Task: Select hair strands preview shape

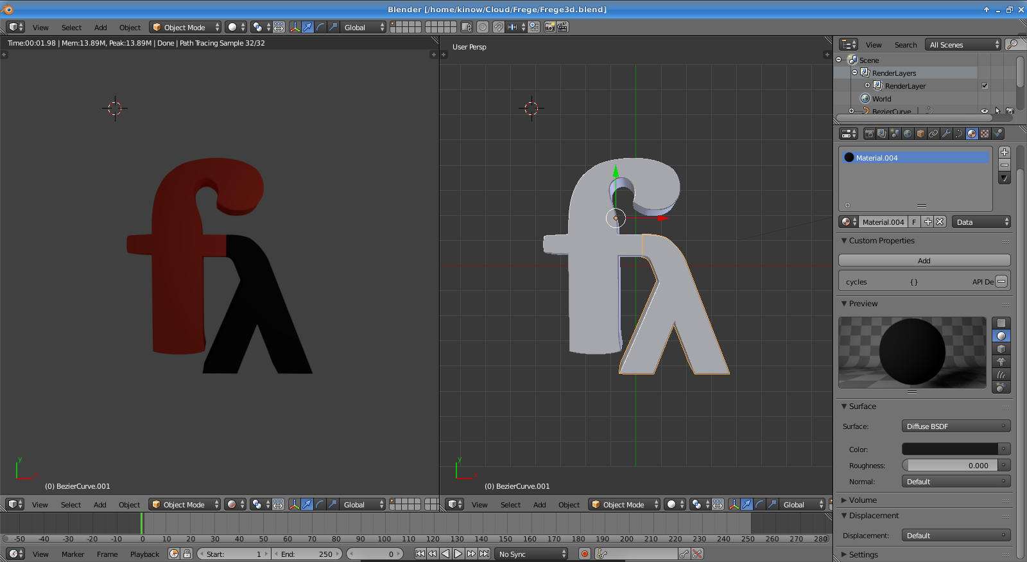Action: pos(1001,374)
